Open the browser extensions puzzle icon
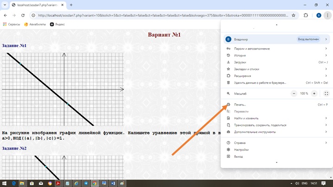 coord(306,15)
